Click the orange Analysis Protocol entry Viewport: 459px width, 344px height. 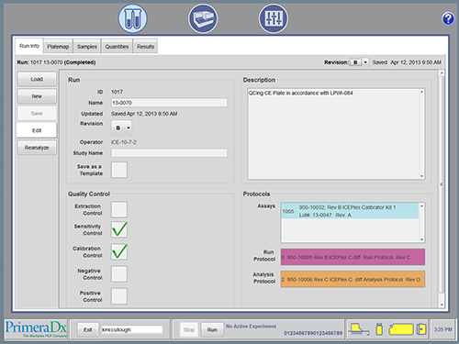pyautogui.click(x=353, y=279)
